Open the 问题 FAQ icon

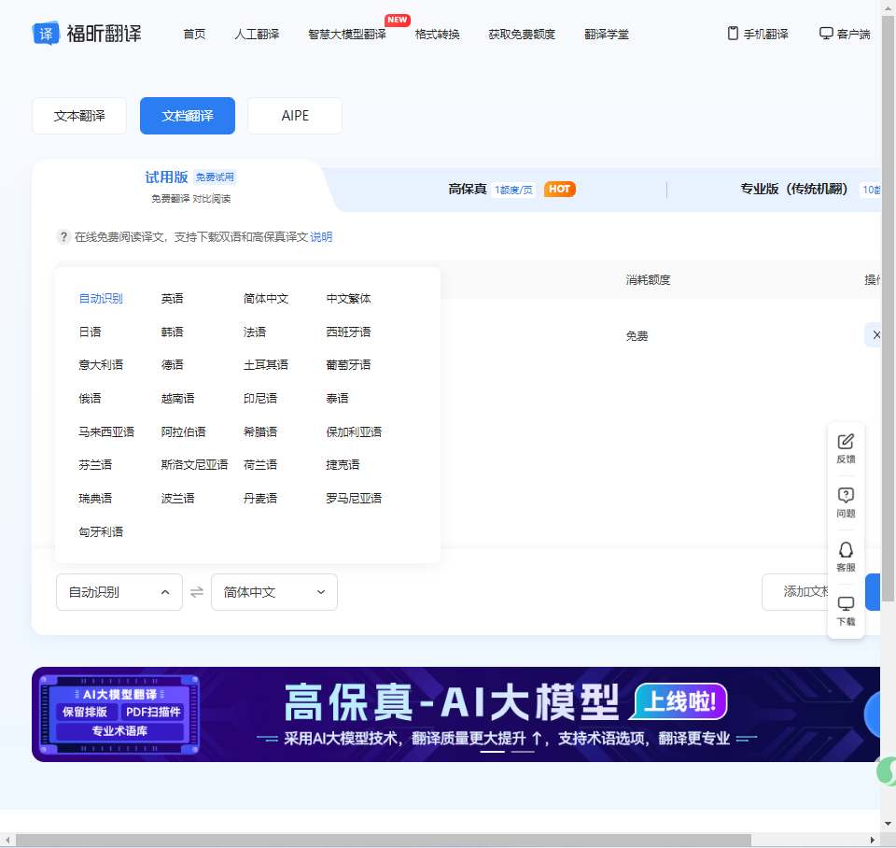[x=846, y=495]
